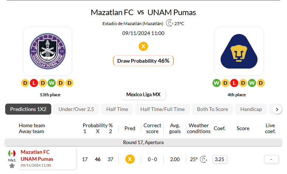Click the Mazatlan FC club crest
287x174 pixels.
click(48, 51)
